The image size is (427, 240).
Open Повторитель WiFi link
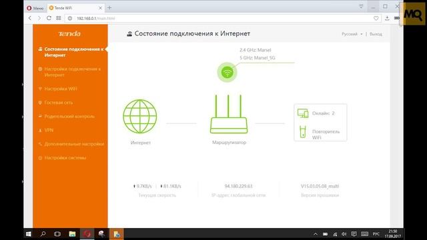click(326, 135)
